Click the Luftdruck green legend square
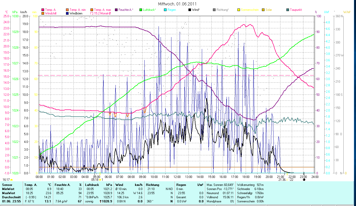This screenshot has width=356, height=206. tap(141, 10)
